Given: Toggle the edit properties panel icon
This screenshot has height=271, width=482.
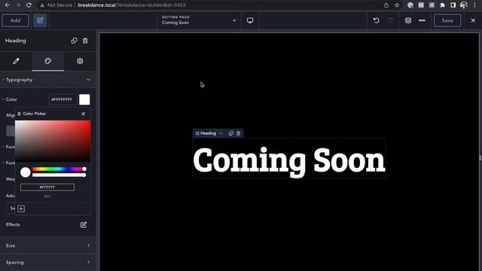Looking at the screenshot, I should click(40, 20).
